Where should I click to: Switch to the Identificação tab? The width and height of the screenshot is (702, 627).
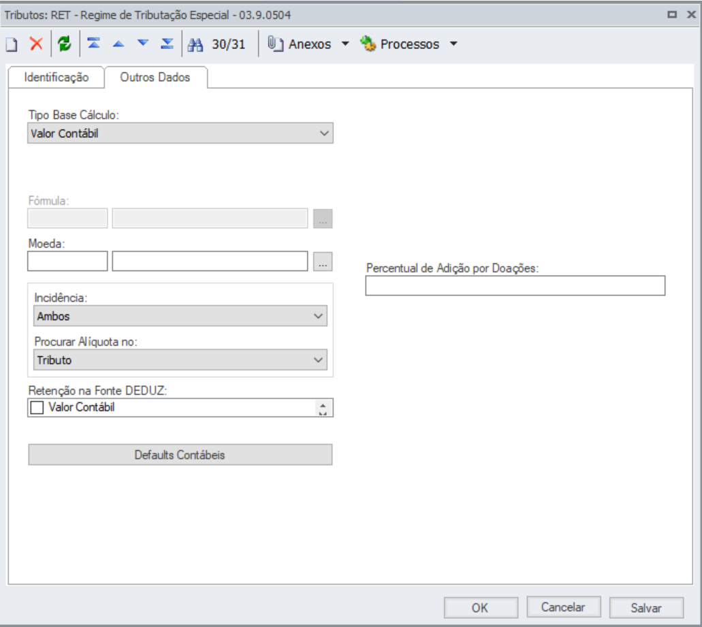(57, 78)
